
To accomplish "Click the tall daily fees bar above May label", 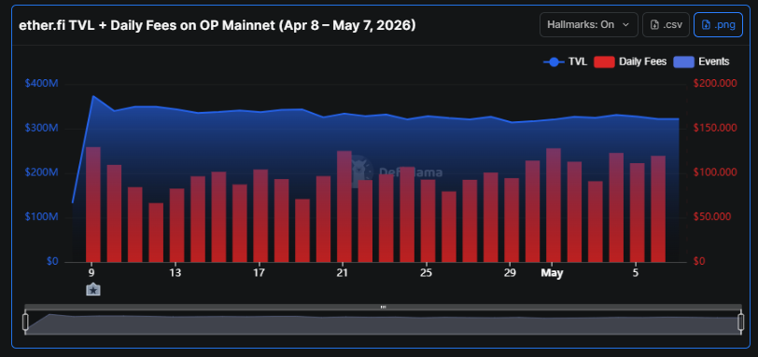I will 554,205.
